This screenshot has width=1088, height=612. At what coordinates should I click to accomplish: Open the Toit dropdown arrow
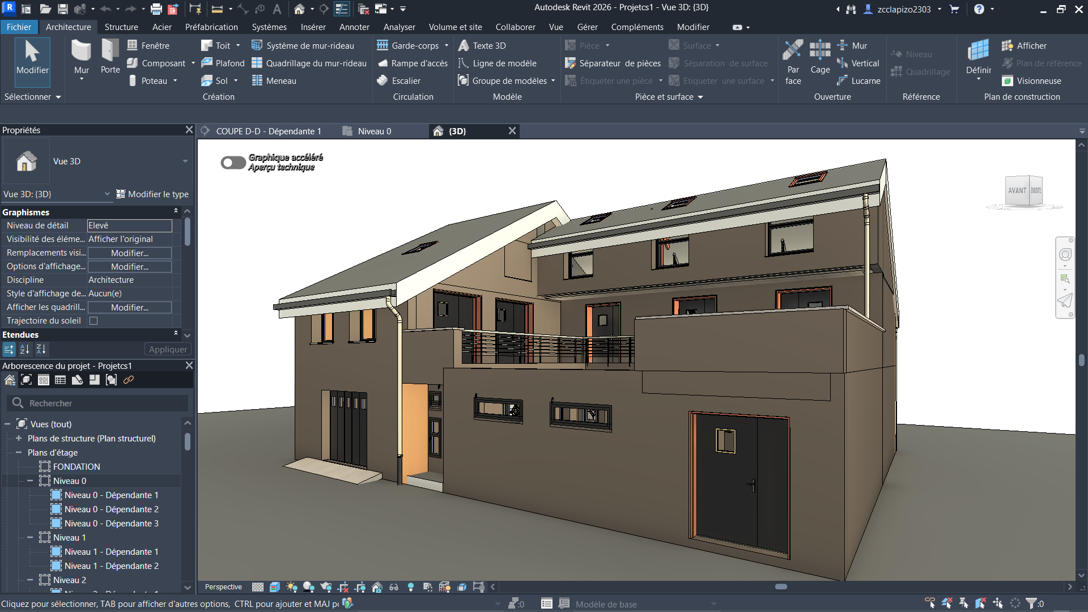tap(238, 46)
